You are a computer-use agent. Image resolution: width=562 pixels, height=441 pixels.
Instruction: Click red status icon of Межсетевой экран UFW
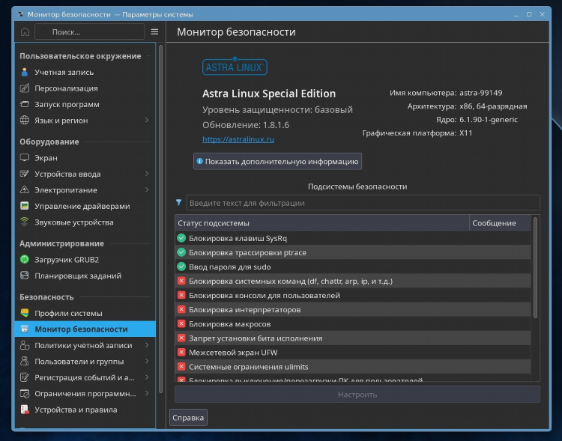[x=181, y=352]
